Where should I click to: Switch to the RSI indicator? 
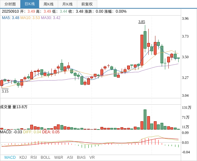tap(34, 157)
